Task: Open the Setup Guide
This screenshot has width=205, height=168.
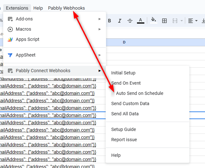Action: click(x=148, y=129)
